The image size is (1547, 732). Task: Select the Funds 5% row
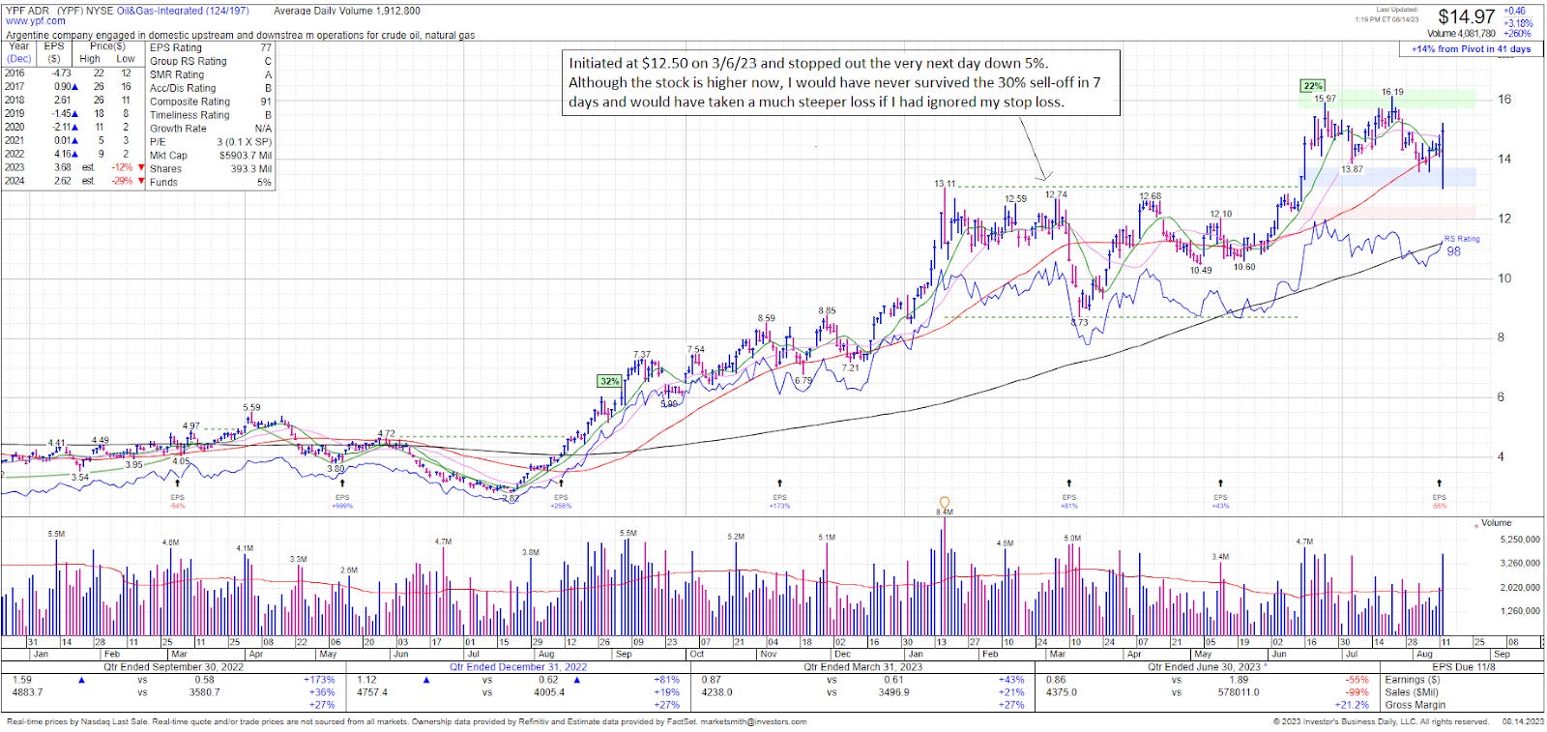tap(211, 183)
